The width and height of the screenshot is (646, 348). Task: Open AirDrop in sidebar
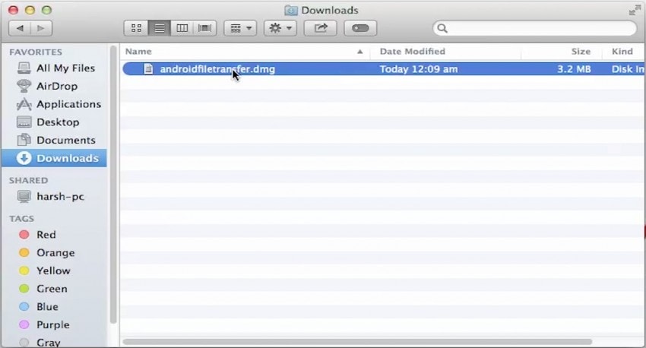55,86
